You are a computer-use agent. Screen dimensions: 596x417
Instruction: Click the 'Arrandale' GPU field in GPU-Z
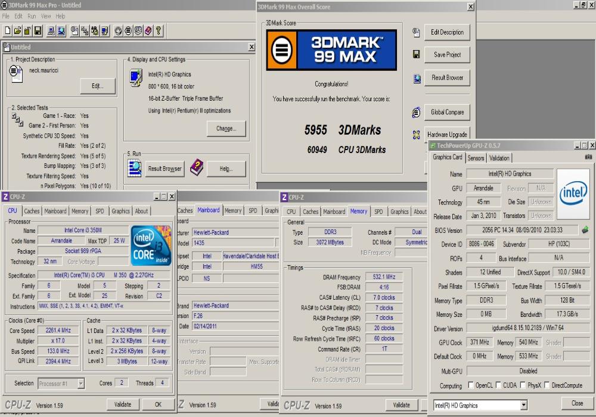[x=483, y=188]
